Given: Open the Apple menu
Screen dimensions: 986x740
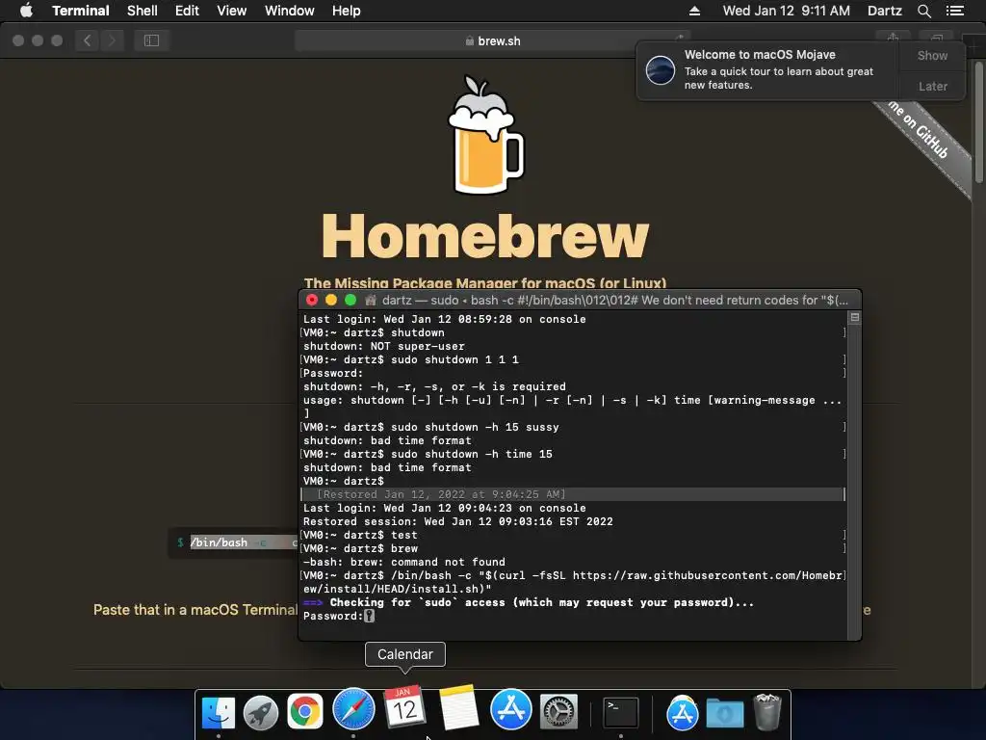Looking at the screenshot, I should 26,11.
